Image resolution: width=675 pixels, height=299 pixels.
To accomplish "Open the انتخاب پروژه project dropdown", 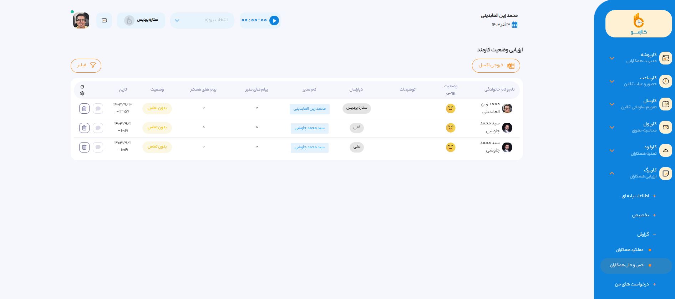I will coord(202,20).
